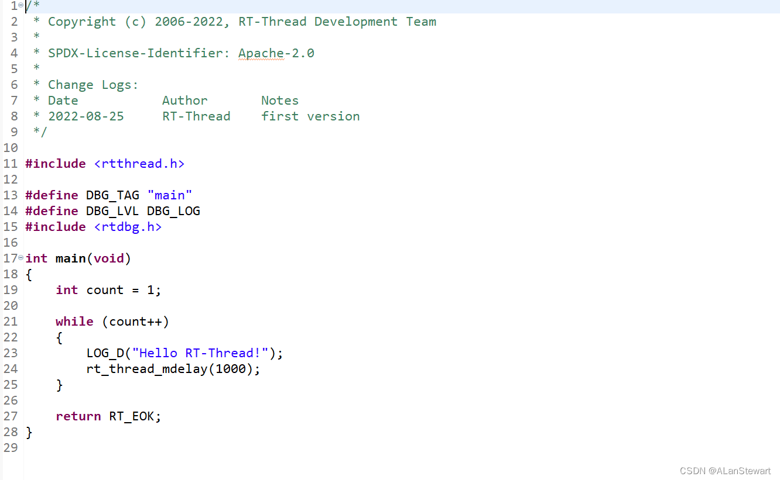Click the return keyword on line 27
Image resolution: width=780 pixels, height=480 pixels.
point(78,416)
